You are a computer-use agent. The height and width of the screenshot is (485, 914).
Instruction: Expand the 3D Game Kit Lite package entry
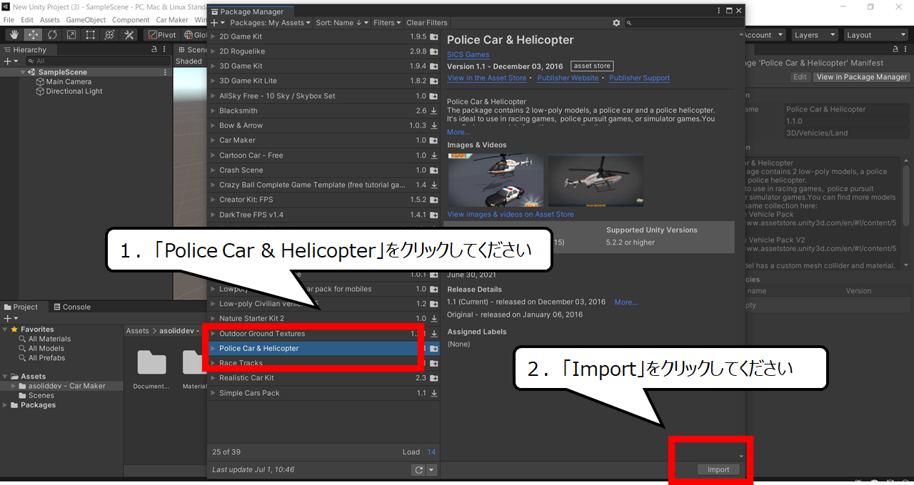pos(213,81)
